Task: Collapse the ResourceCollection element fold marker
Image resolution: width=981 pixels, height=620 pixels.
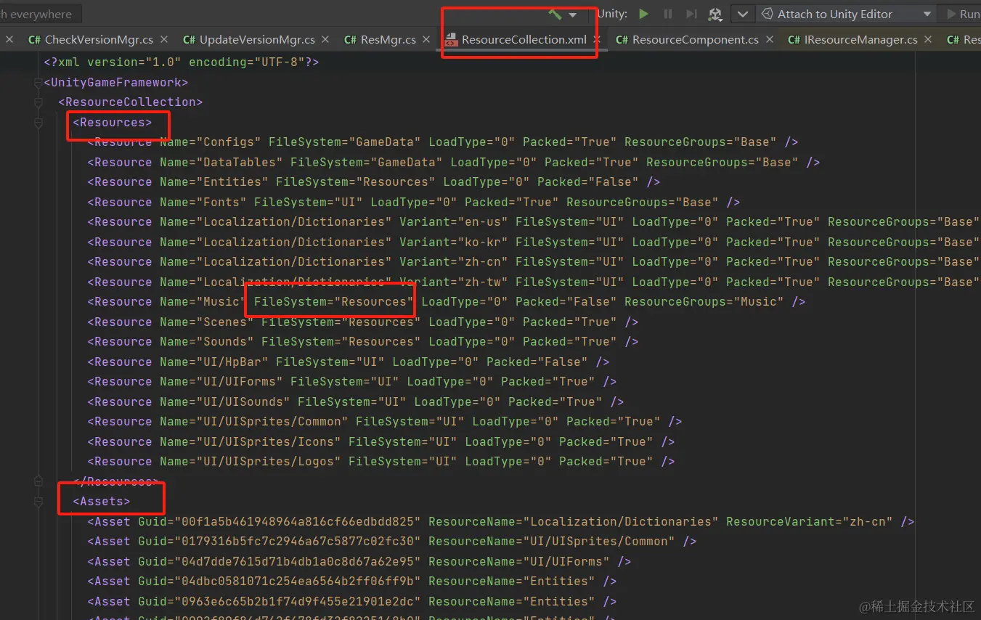Action: coord(38,102)
